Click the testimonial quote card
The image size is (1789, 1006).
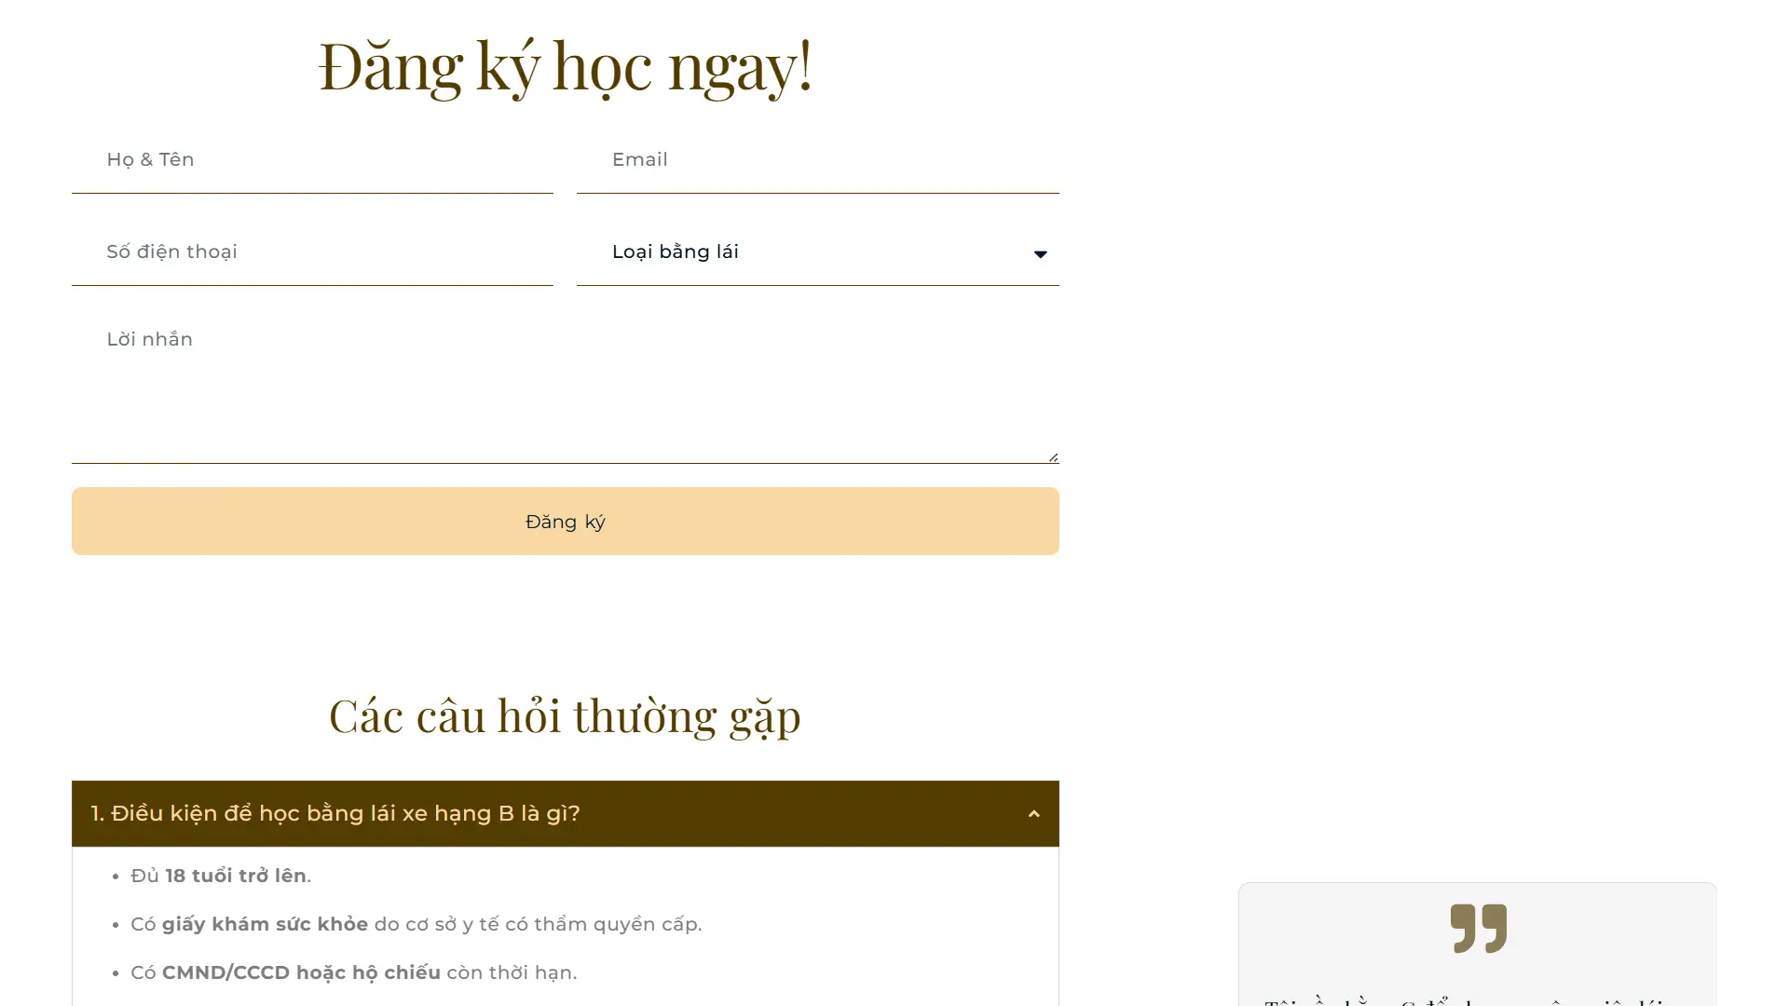[1478, 944]
